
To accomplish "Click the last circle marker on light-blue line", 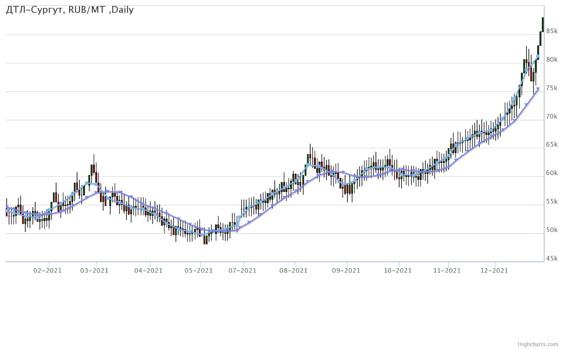I will point(538,57).
